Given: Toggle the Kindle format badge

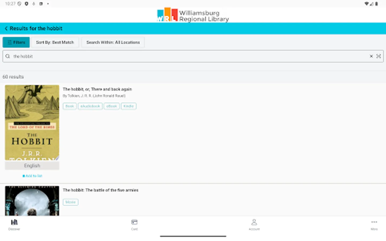Looking at the screenshot, I should pyautogui.click(x=128, y=106).
